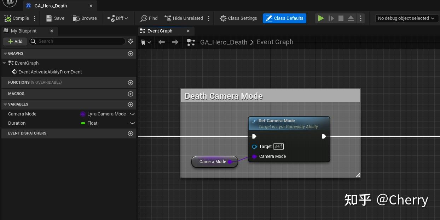Image resolution: width=440 pixels, height=220 pixels.
Task: Open Class Defaults panel
Action: click(x=284, y=18)
